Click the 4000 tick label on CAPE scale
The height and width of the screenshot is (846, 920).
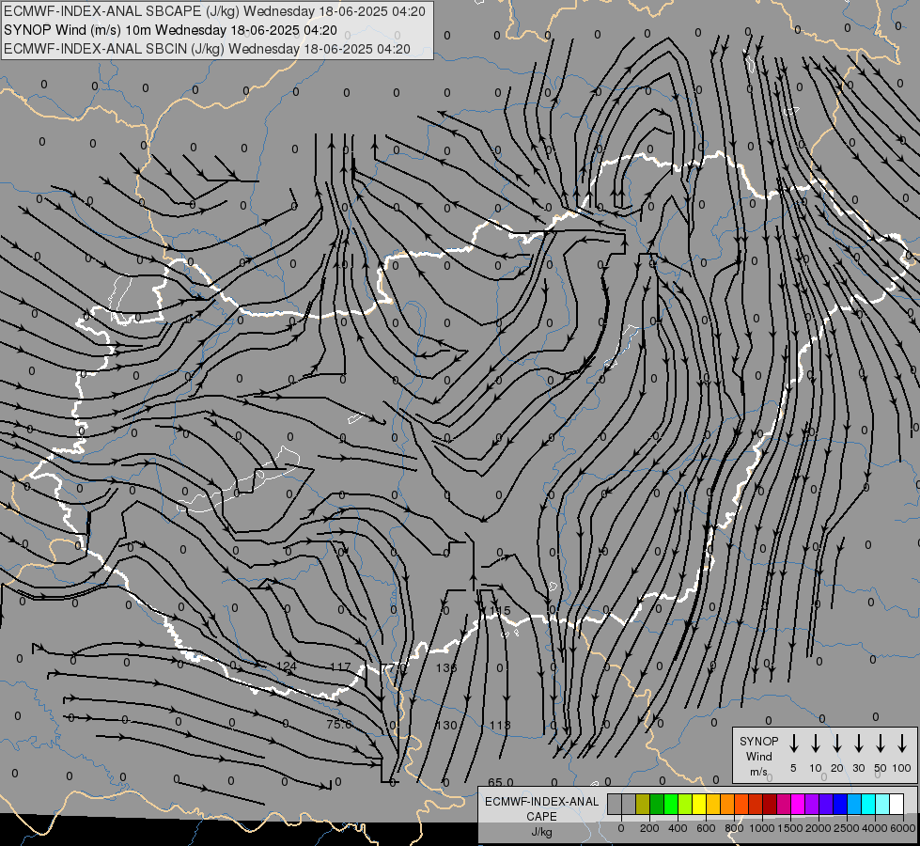click(x=874, y=828)
